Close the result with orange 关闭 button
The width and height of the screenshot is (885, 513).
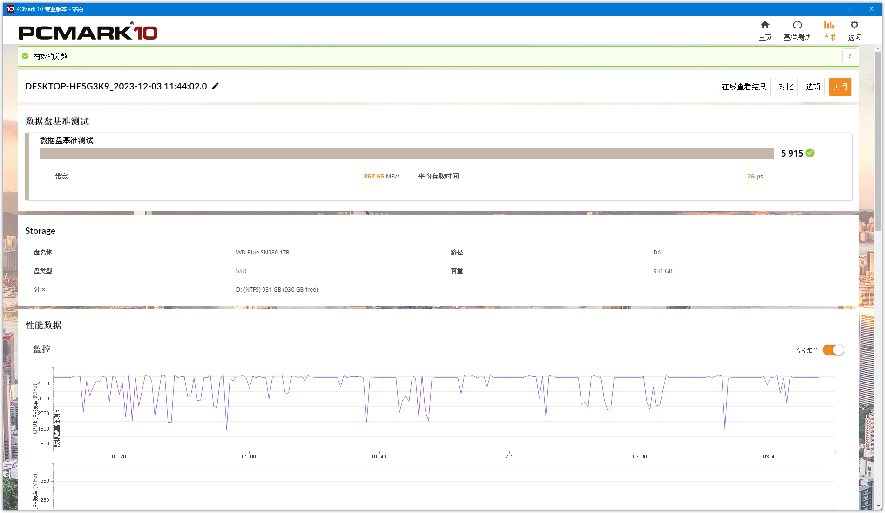point(840,87)
